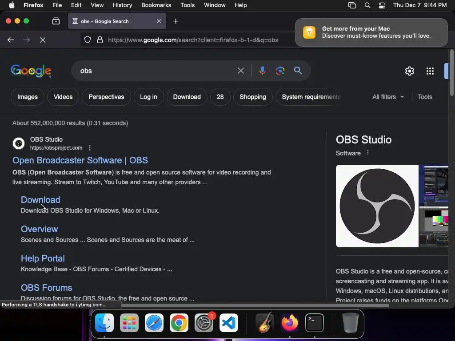The image size is (455, 341).
Task: Select the Log in filter chip
Action: pyautogui.click(x=148, y=97)
